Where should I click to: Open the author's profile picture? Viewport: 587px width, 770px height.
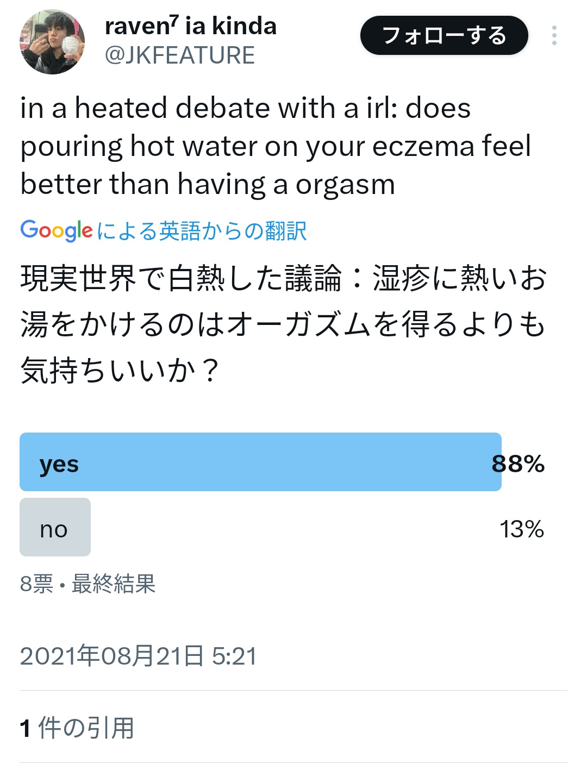tap(52, 42)
